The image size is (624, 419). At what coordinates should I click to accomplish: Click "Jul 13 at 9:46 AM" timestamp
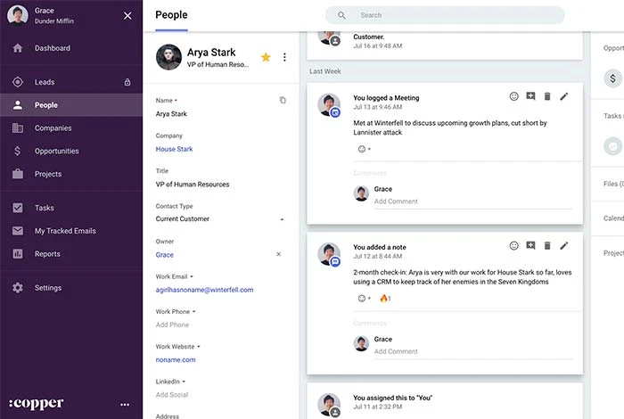[x=378, y=107]
